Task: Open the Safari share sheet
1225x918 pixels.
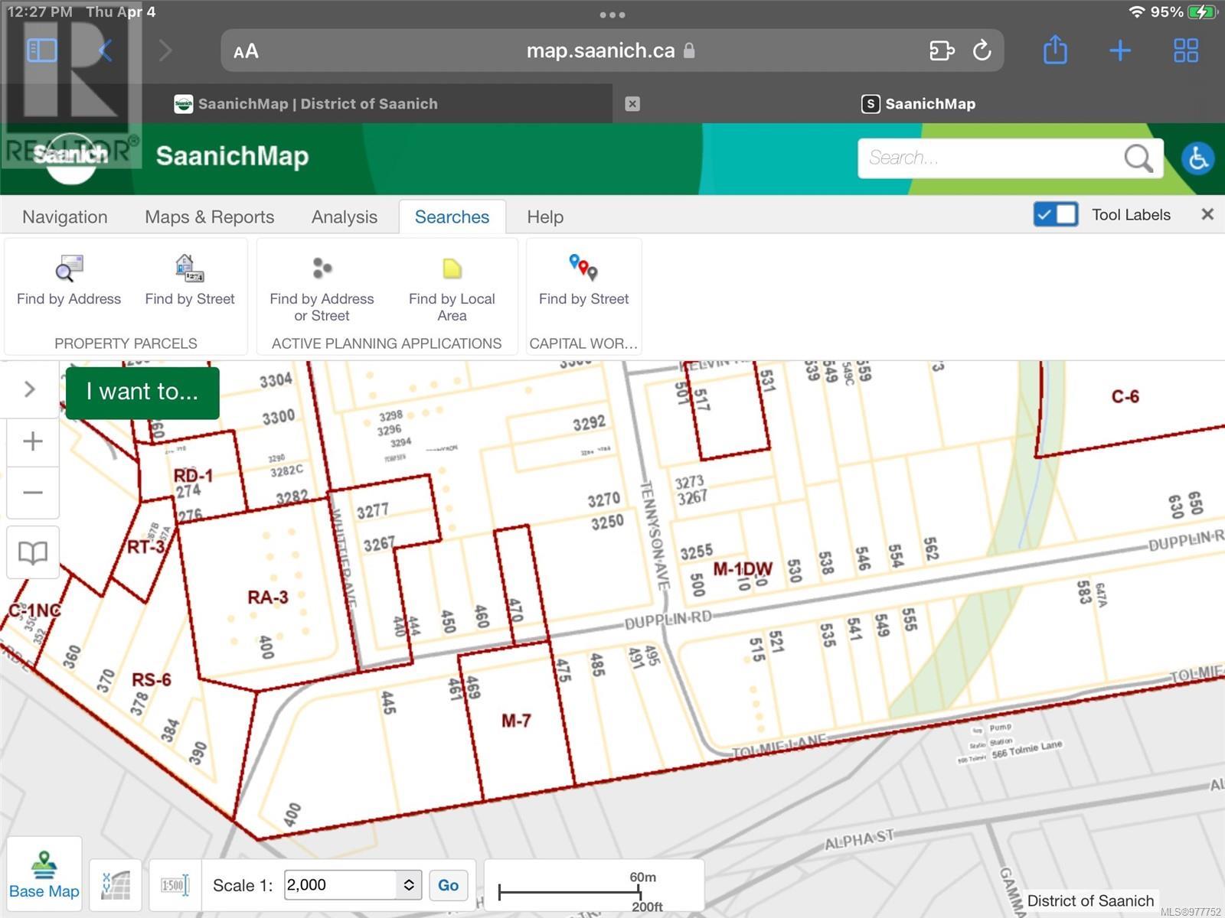Action: click(x=1055, y=50)
